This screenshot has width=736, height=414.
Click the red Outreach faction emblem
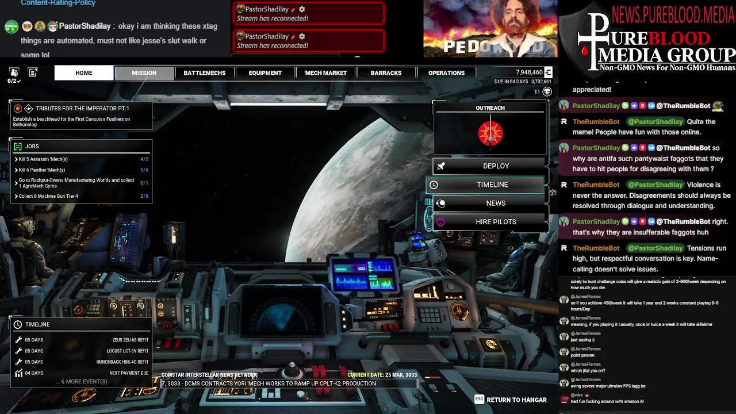pyautogui.click(x=490, y=133)
